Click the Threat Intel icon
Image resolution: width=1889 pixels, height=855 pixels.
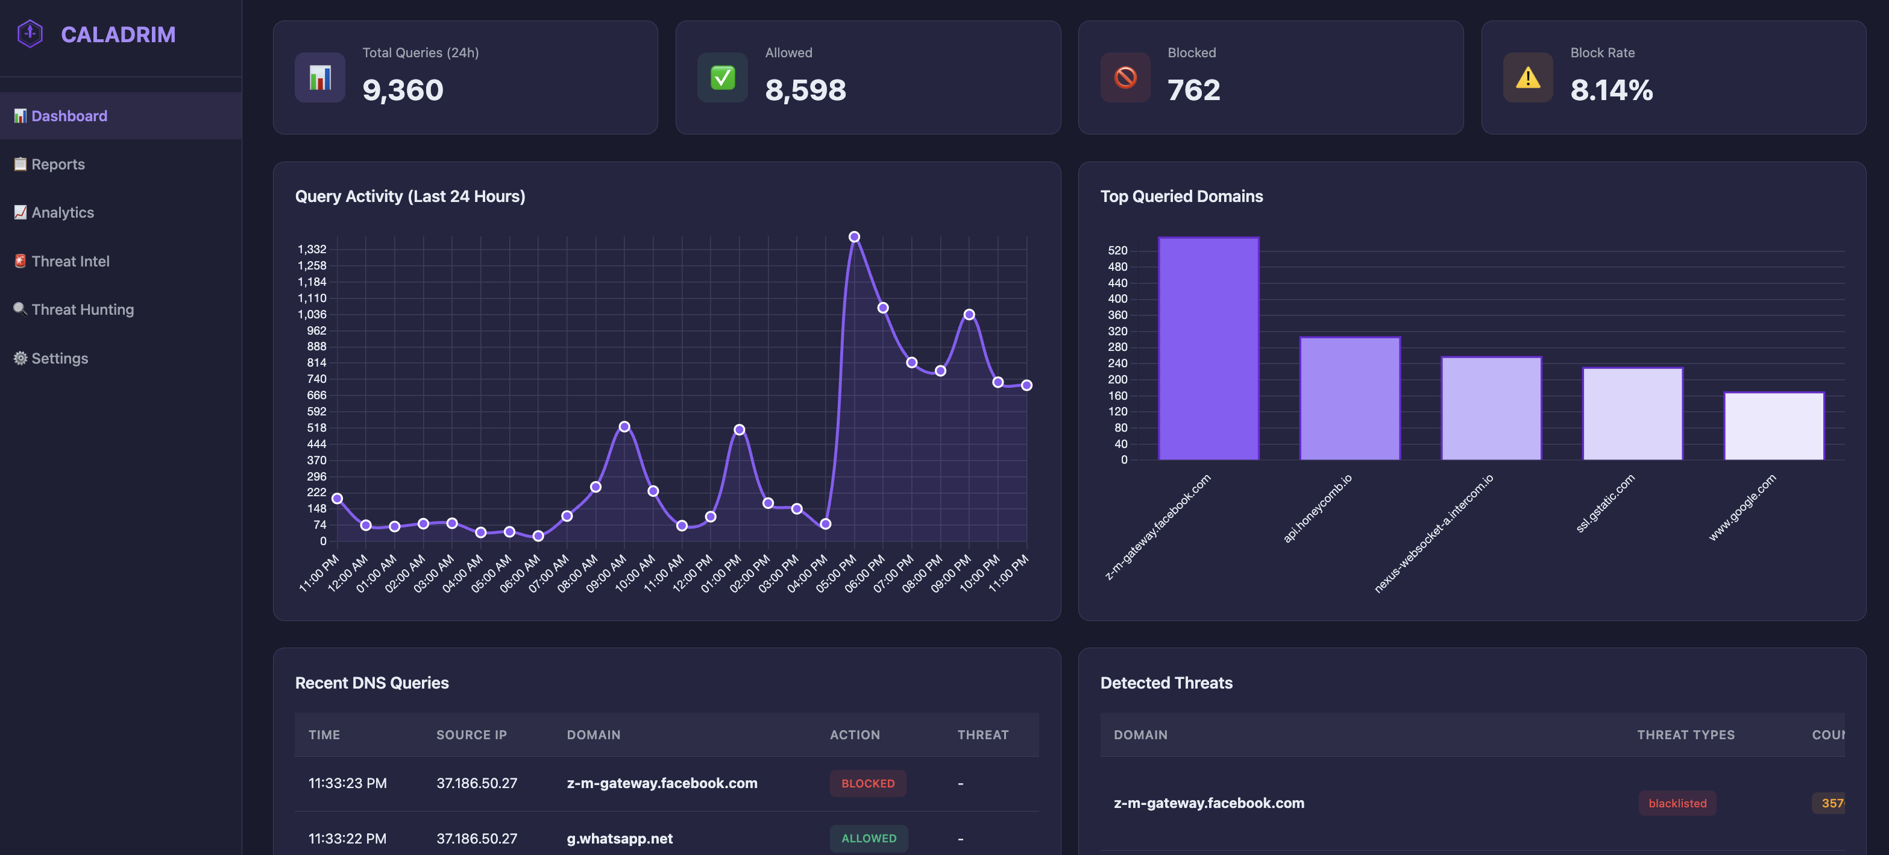pos(20,260)
